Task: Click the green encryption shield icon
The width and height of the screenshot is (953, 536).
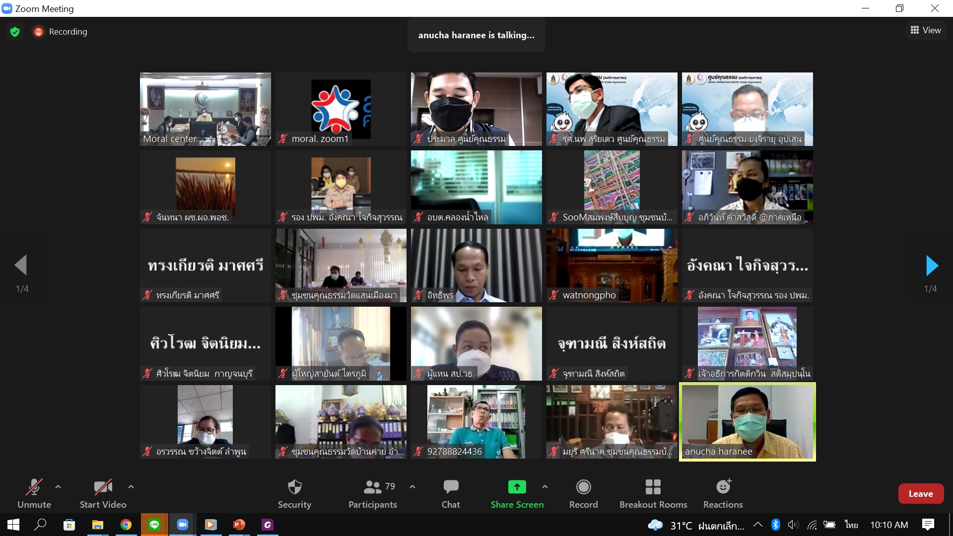Action: pyautogui.click(x=15, y=32)
